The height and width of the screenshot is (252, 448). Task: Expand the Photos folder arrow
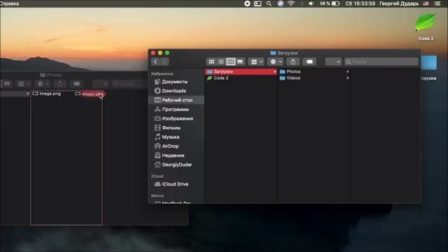(x=348, y=71)
